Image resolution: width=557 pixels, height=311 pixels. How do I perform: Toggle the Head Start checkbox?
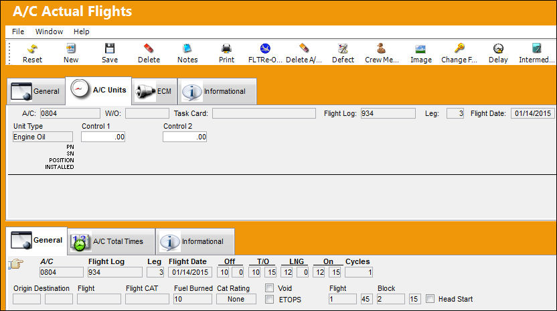(x=430, y=298)
